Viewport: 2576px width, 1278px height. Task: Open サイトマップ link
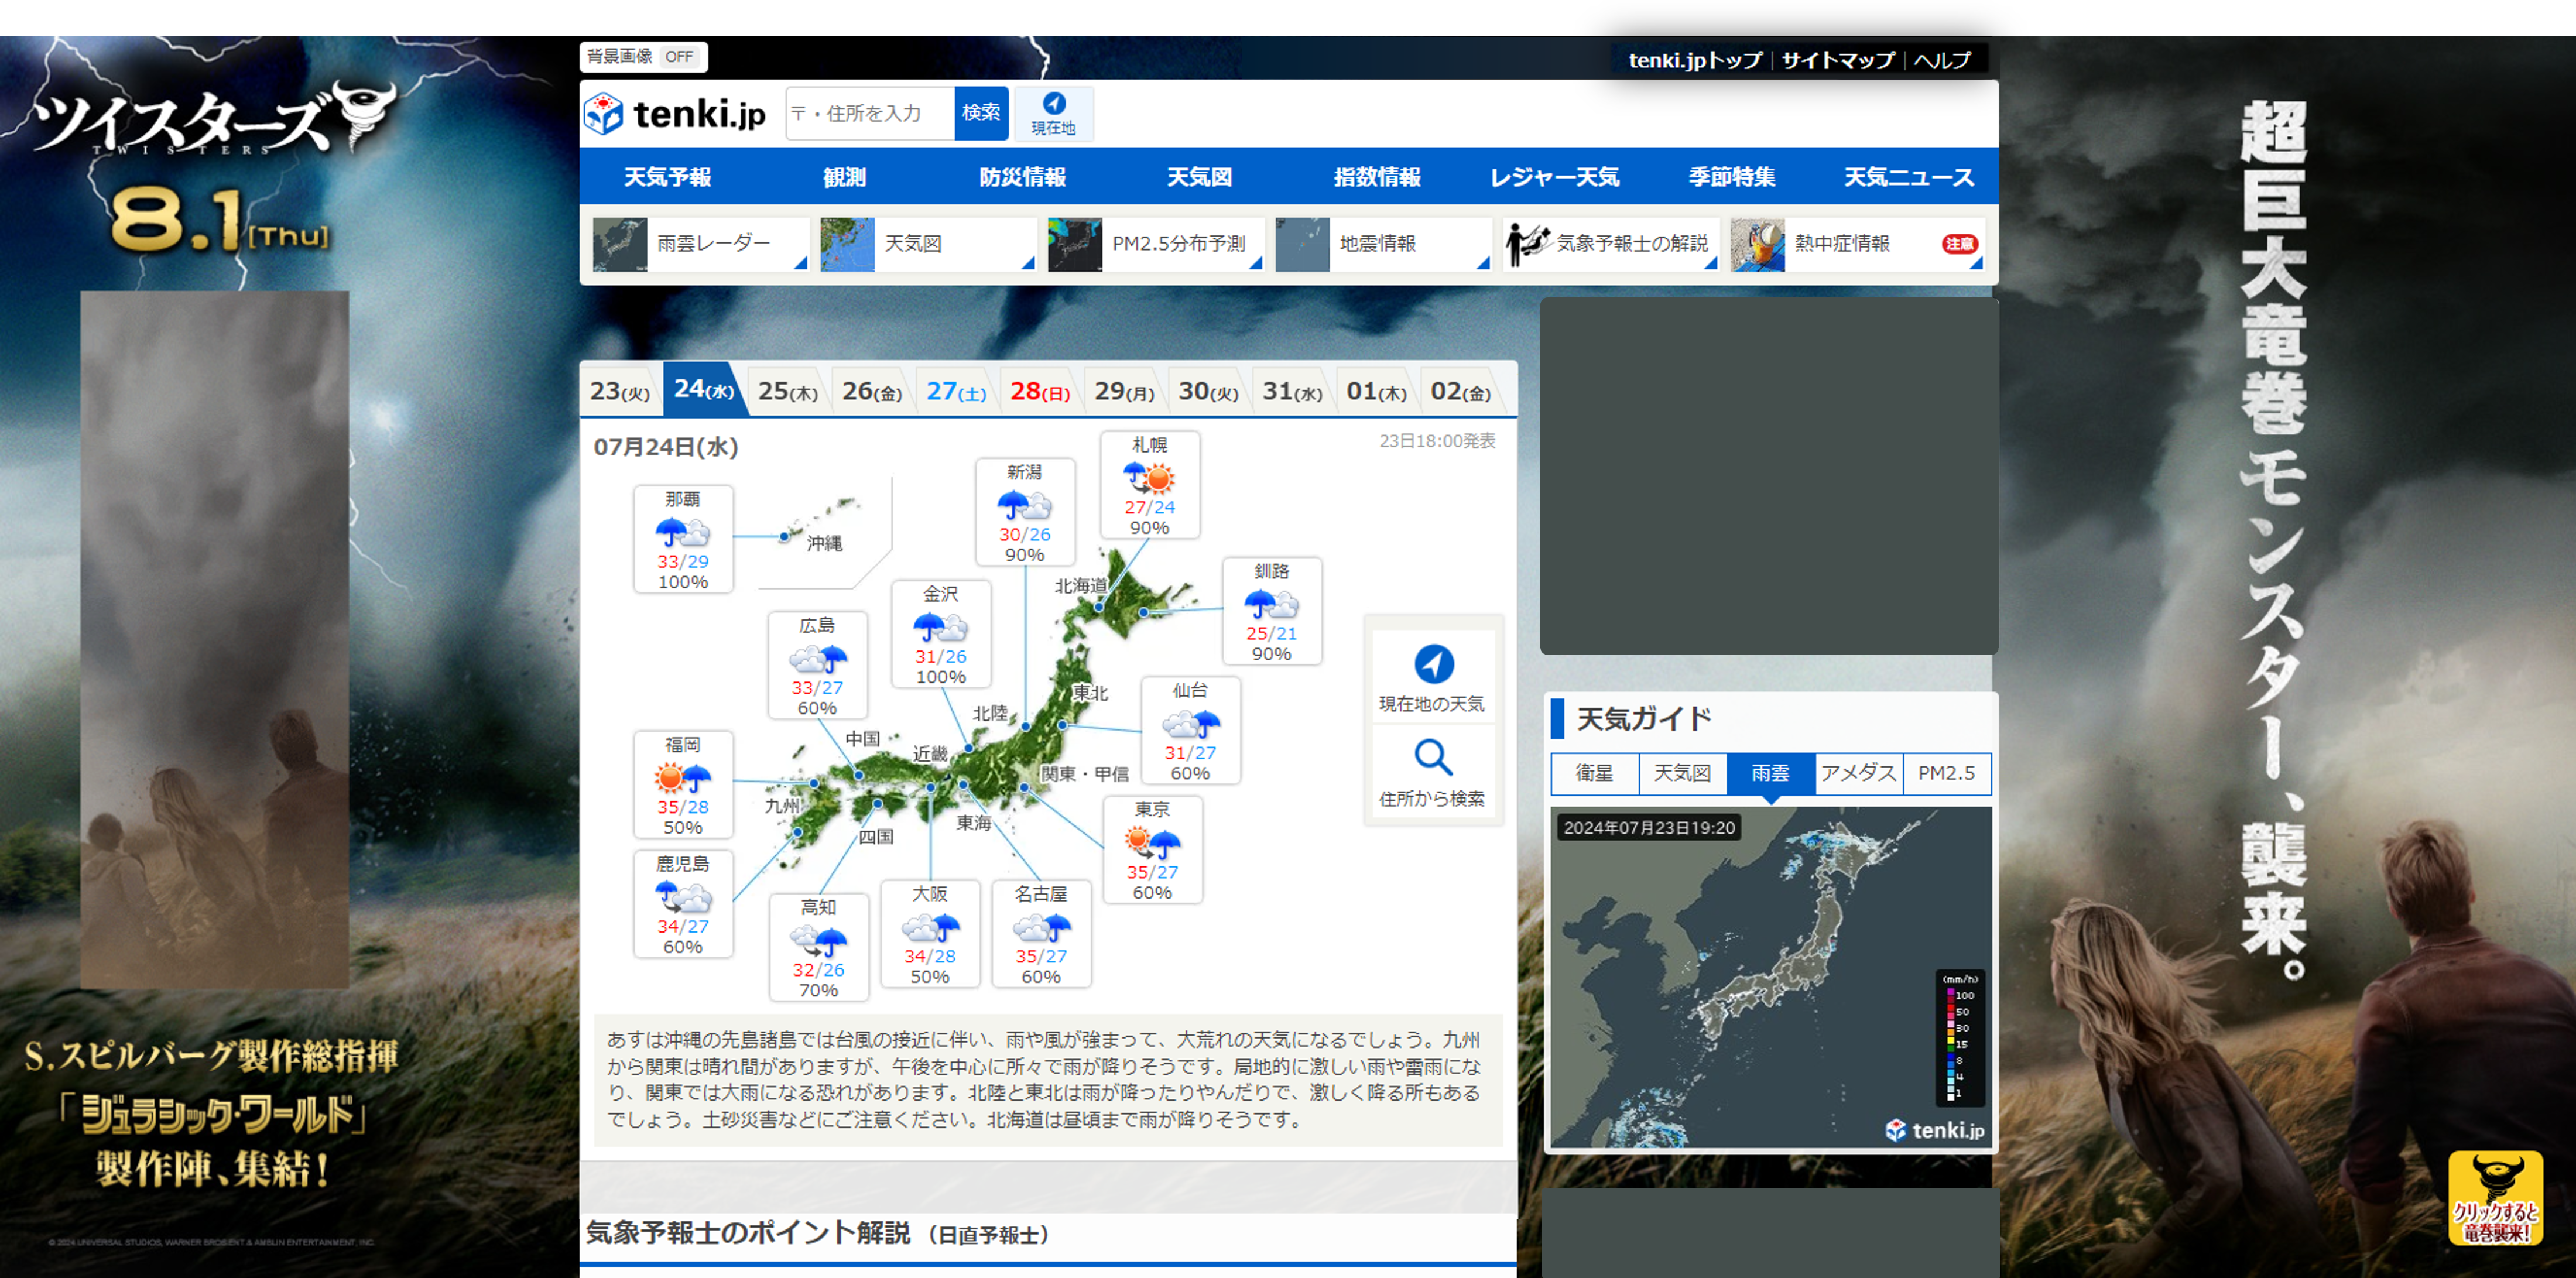[1838, 60]
